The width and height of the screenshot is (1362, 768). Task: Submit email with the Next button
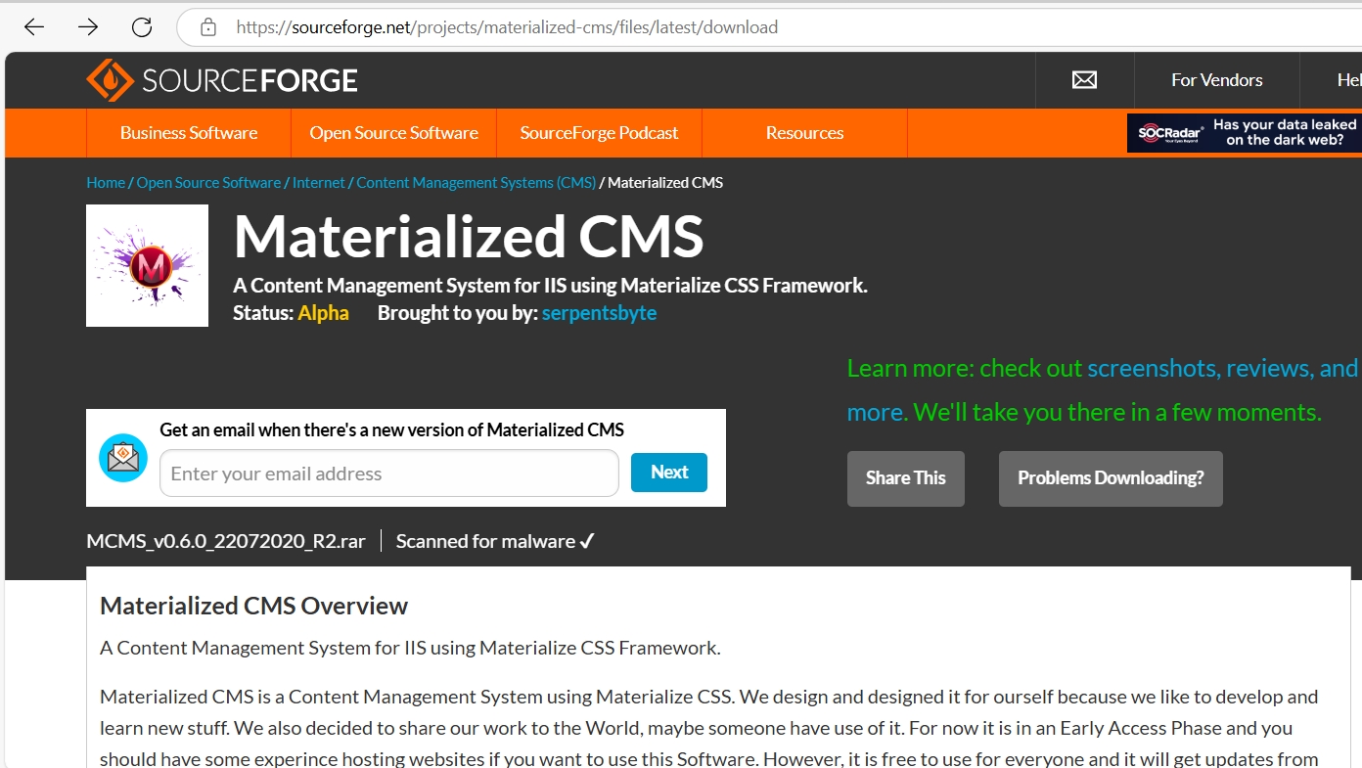click(x=669, y=473)
